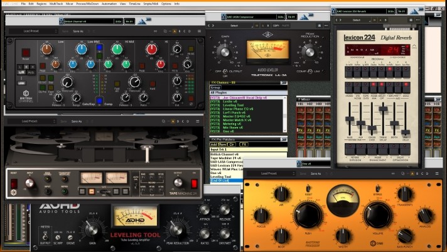Viewport: 447px width, 252px height.
Task: Toggle the EQ S/C button on British Channel
Action: pos(43,78)
